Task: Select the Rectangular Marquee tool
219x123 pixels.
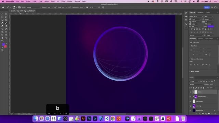Action: pyautogui.click(x=2, y=17)
